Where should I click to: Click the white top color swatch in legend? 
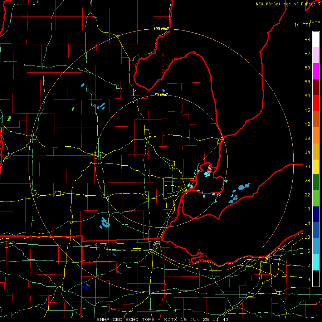316,39
